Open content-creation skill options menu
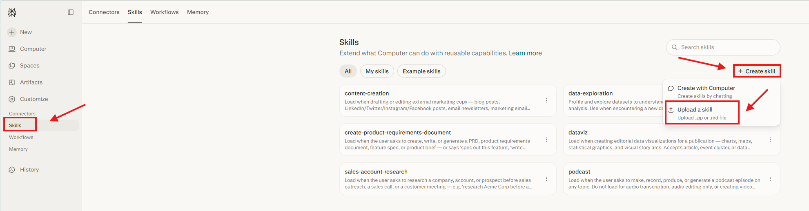The height and width of the screenshot is (211, 809). 546,100
